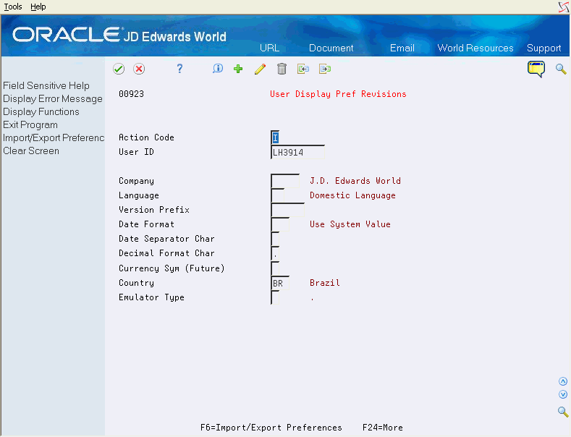The image size is (571, 437).
Task: Open help with the question mark icon
Action: tap(179, 69)
